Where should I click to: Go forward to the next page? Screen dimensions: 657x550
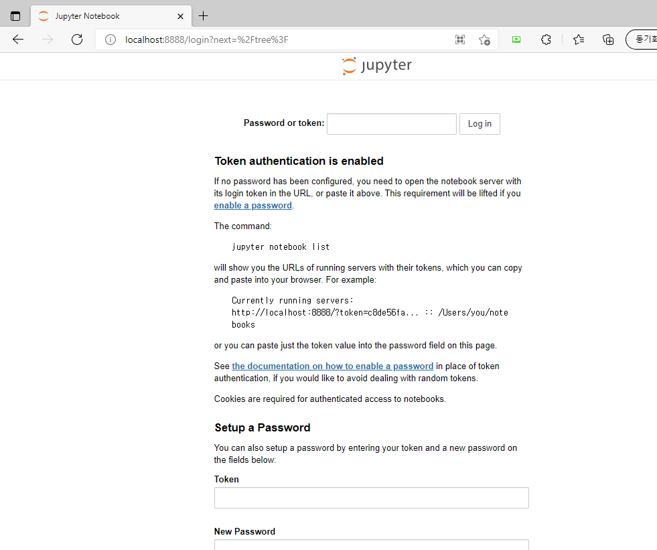(x=48, y=40)
